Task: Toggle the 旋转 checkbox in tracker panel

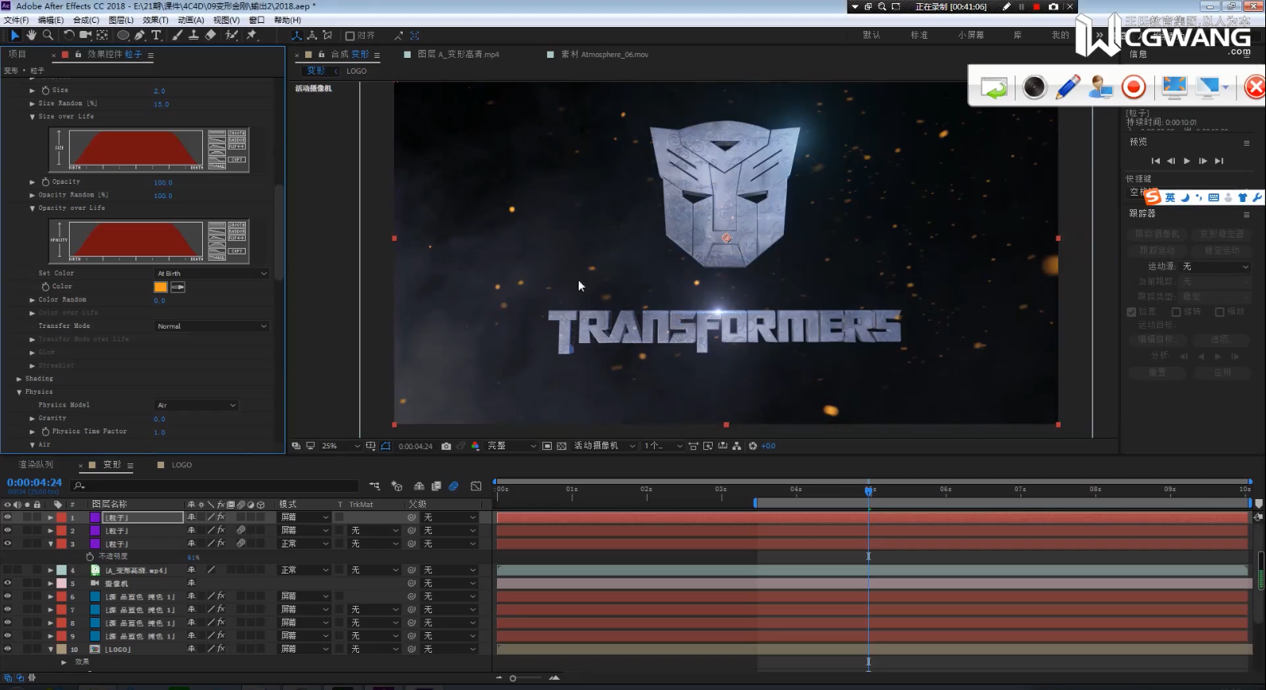Action: (1176, 312)
